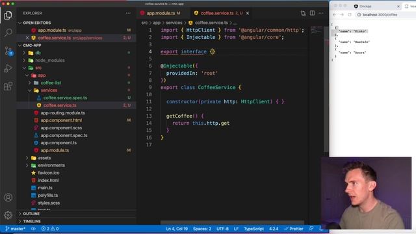Click the browser back arrow
The image size is (416, 234).
(334, 14)
